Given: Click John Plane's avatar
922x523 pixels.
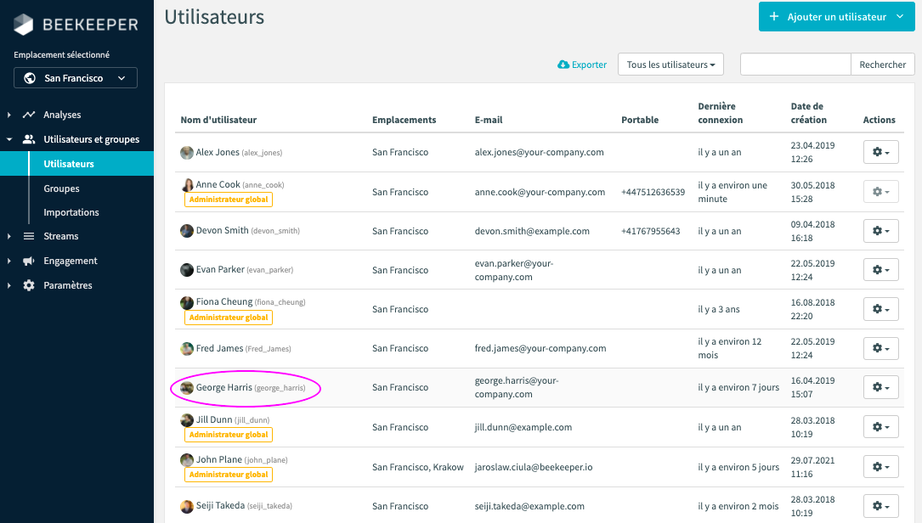Looking at the screenshot, I should click(187, 460).
